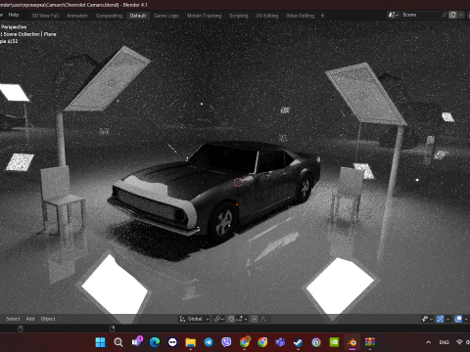Switch to the 3D View Full workspace

click(46, 16)
